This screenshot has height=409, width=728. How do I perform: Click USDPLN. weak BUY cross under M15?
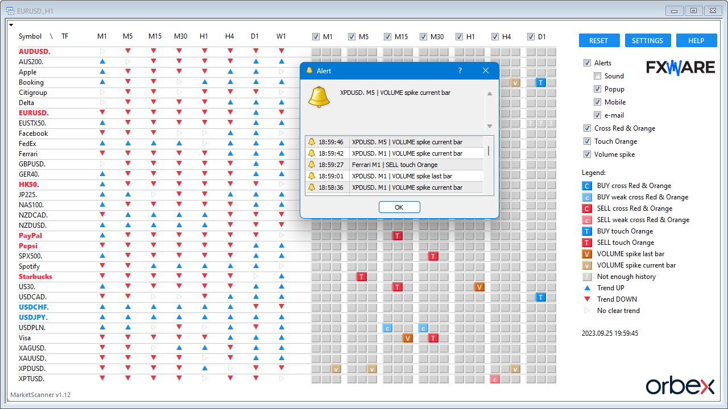click(x=387, y=328)
